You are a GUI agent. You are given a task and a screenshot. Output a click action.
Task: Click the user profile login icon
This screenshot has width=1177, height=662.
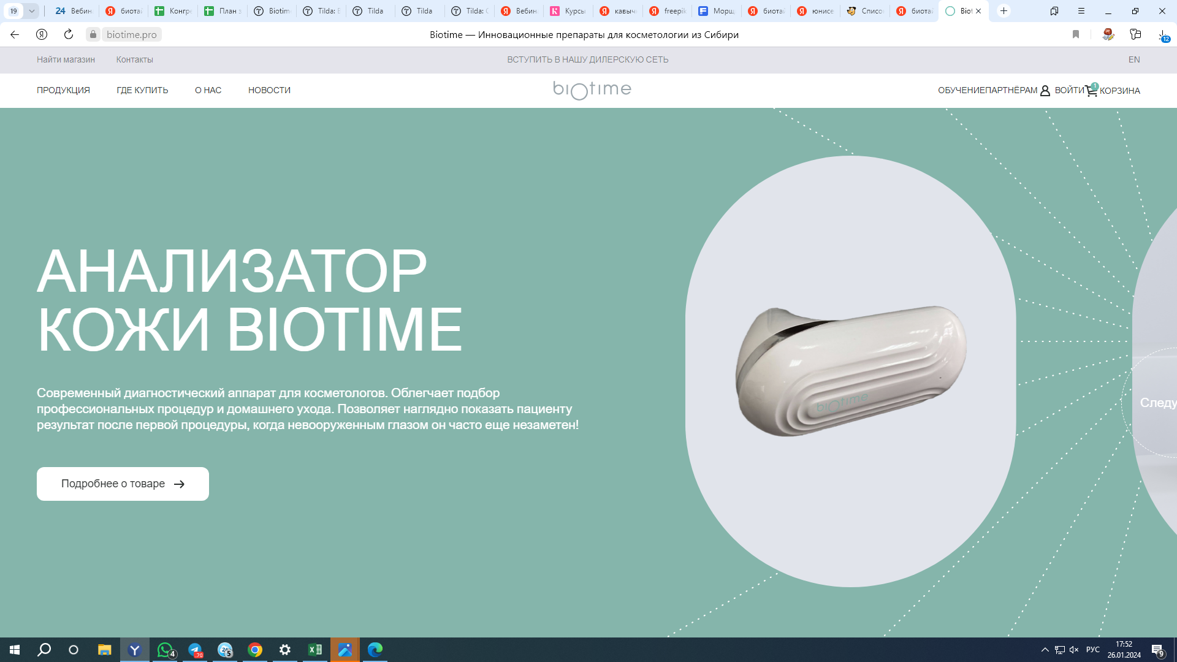coord(1045,91)
